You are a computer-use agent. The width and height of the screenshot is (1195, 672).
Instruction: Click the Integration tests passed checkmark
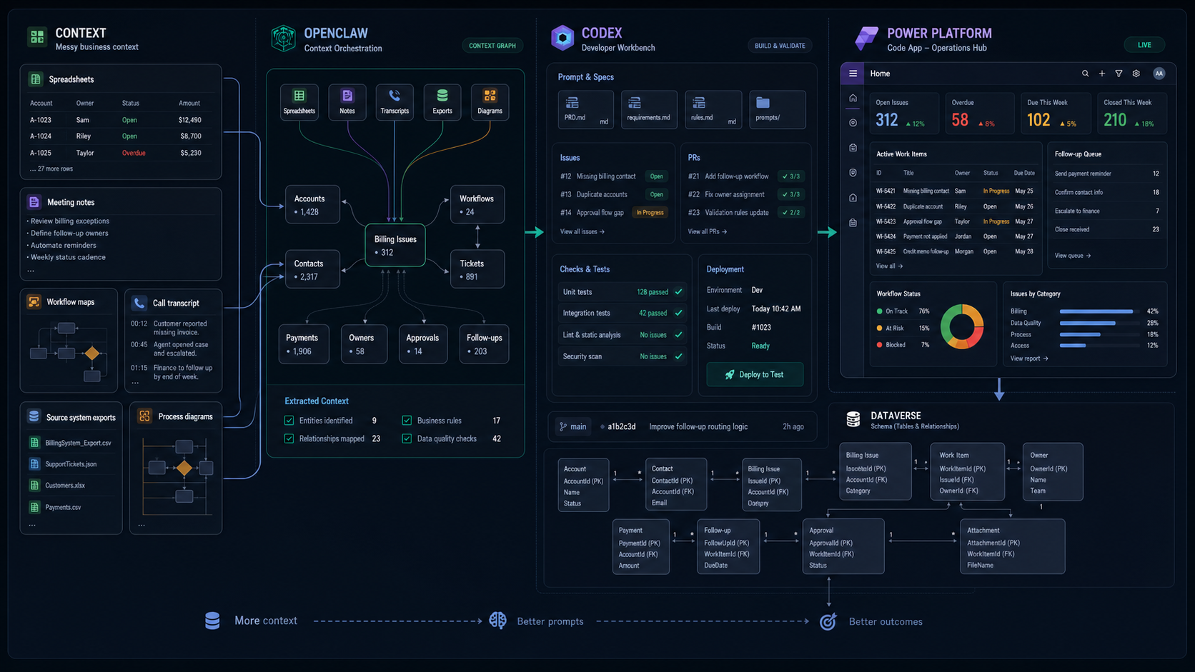pyautogui.click(x=678, y=313)
